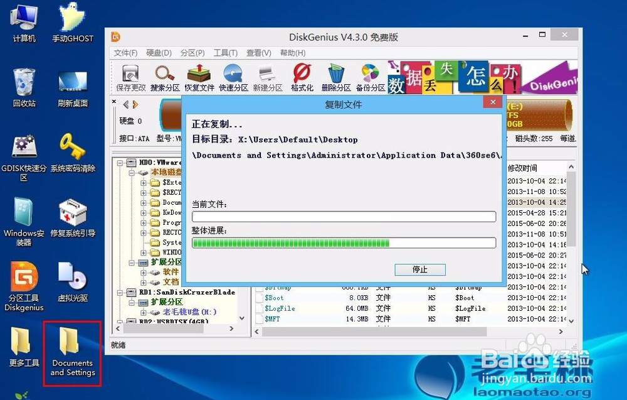Viewport: 627px width, 400px height.
Task: Expand the Docum folder node
Action: [144, 203]
